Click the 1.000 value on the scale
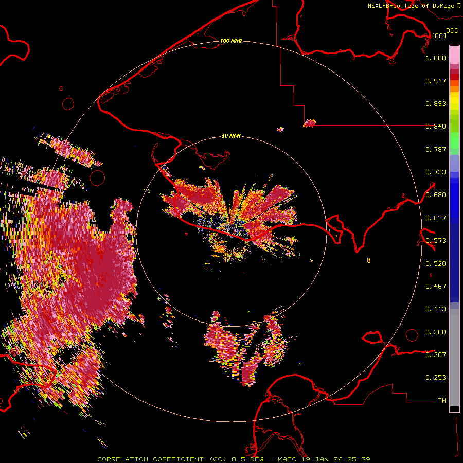Image resolution: width=463 pixels, height=463 pixels. pos(436,58)
